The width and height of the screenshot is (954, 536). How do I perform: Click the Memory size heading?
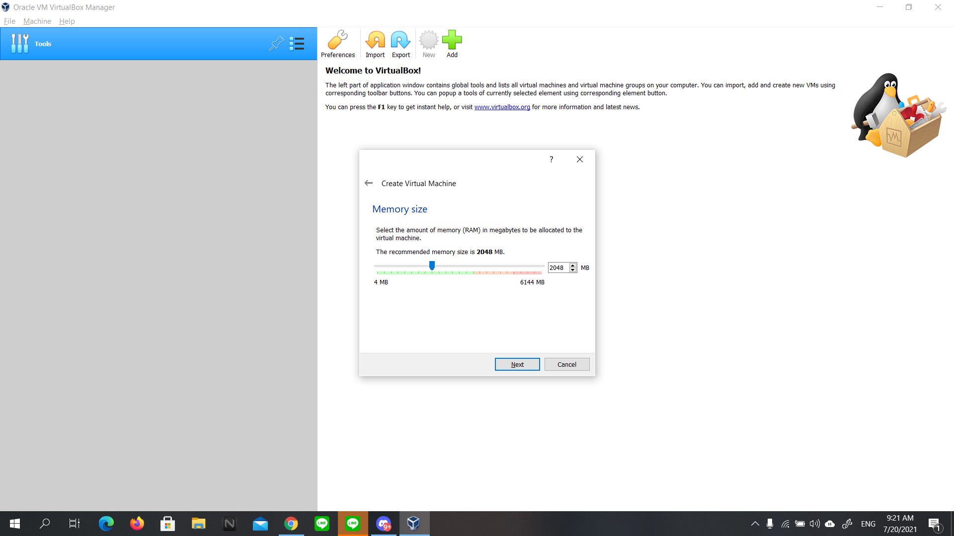pos(399,209)
